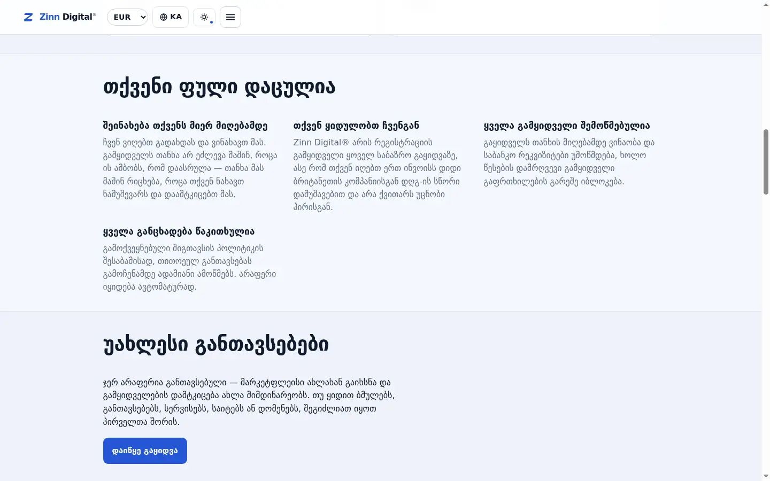This screenshot has width=770, height=481.
Task: Click the paragraph beginning გაყიდველს თანხის მიღებამდე
Action: click(569, 162)
